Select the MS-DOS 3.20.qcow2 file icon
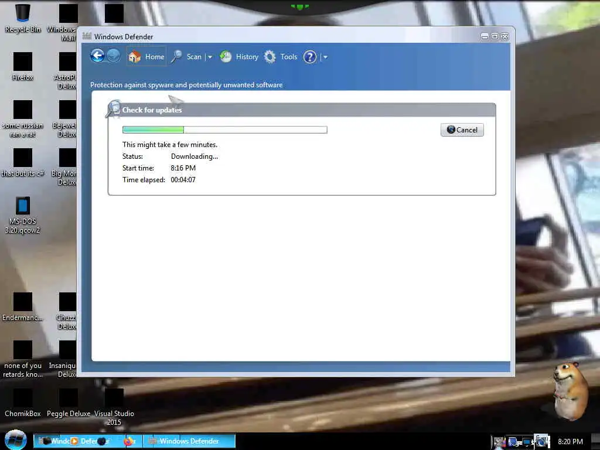 coord(23,216)
